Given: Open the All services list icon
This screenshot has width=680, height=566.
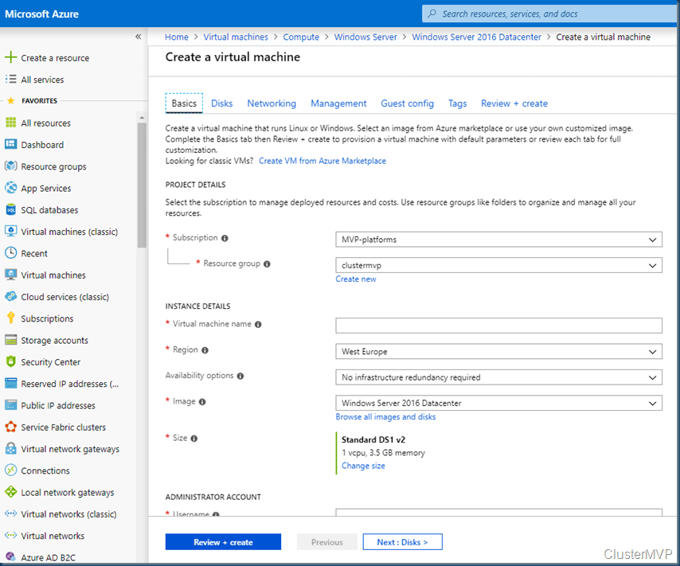Looking at the screenshot, I should pos(10,80).
